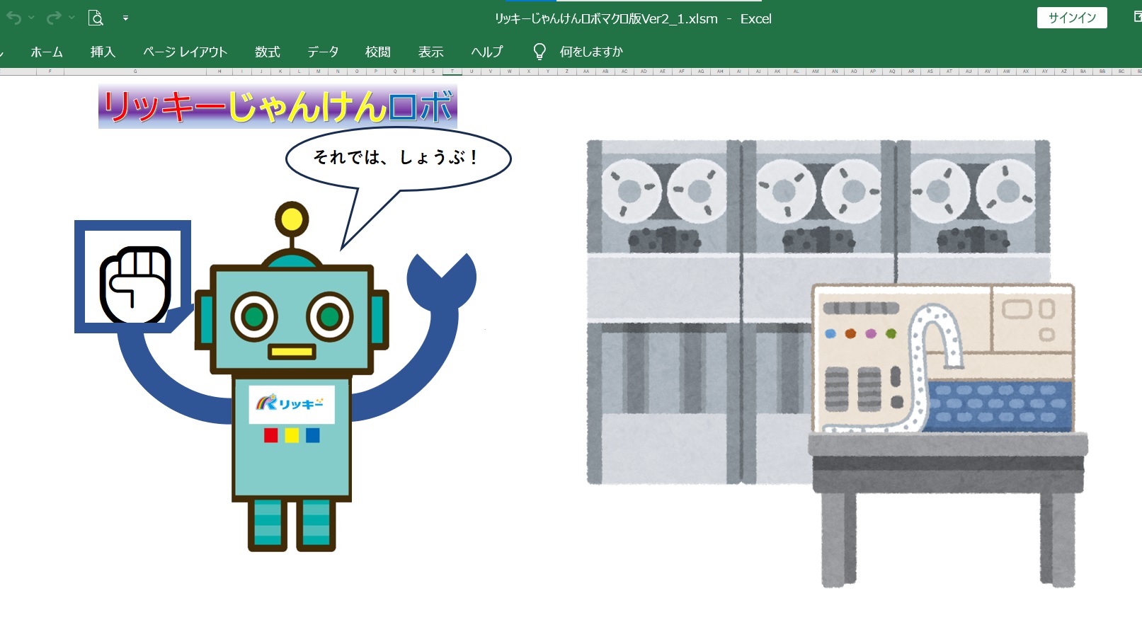Click the red square on robot chest
The width and height of the screenshot is (1142, 644).
click(x=270, y=435)
